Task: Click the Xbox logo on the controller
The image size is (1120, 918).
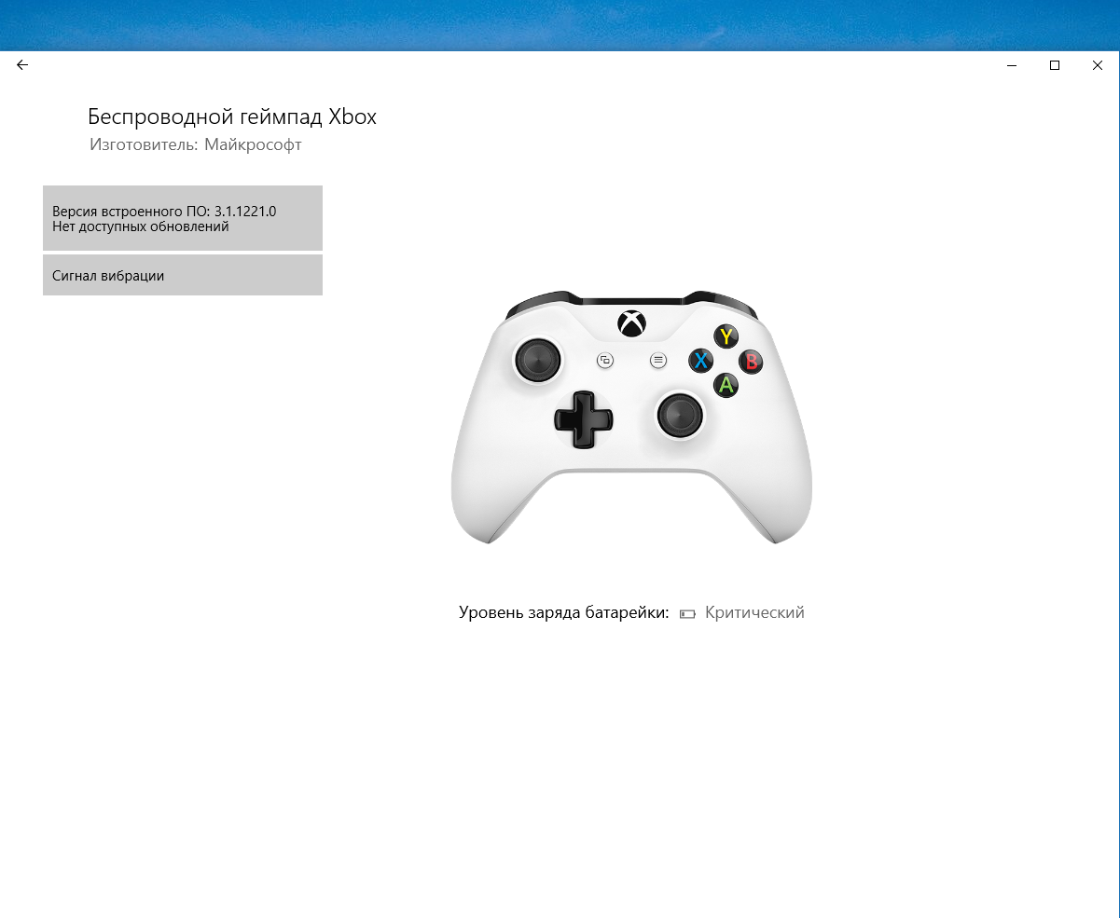Action: tap(631, 322)
